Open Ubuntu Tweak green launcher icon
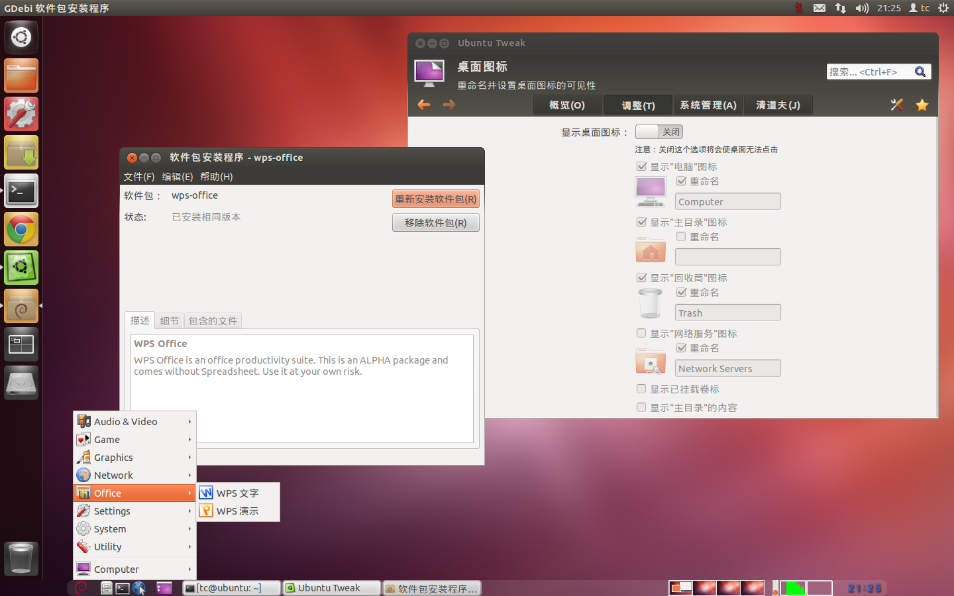 click(x=21, y=268)
